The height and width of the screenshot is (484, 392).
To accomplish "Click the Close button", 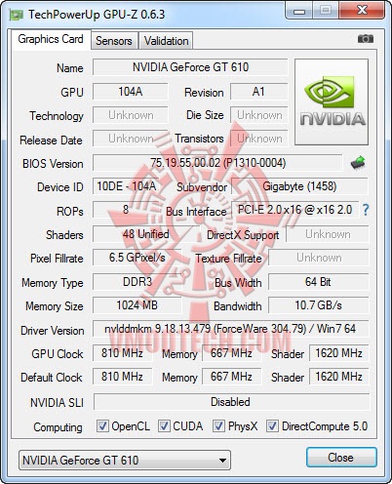I will pyautogui.click(x=341, y=458).
